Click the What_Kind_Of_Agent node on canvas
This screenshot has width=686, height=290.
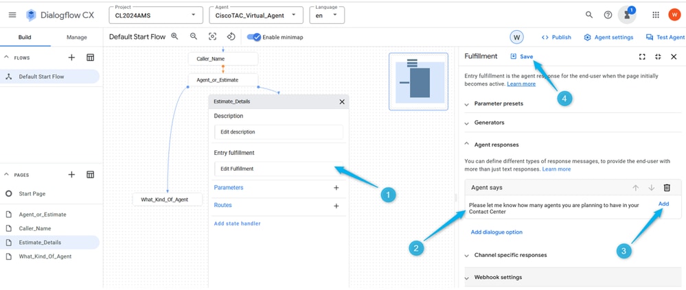(x=168, y=199)
